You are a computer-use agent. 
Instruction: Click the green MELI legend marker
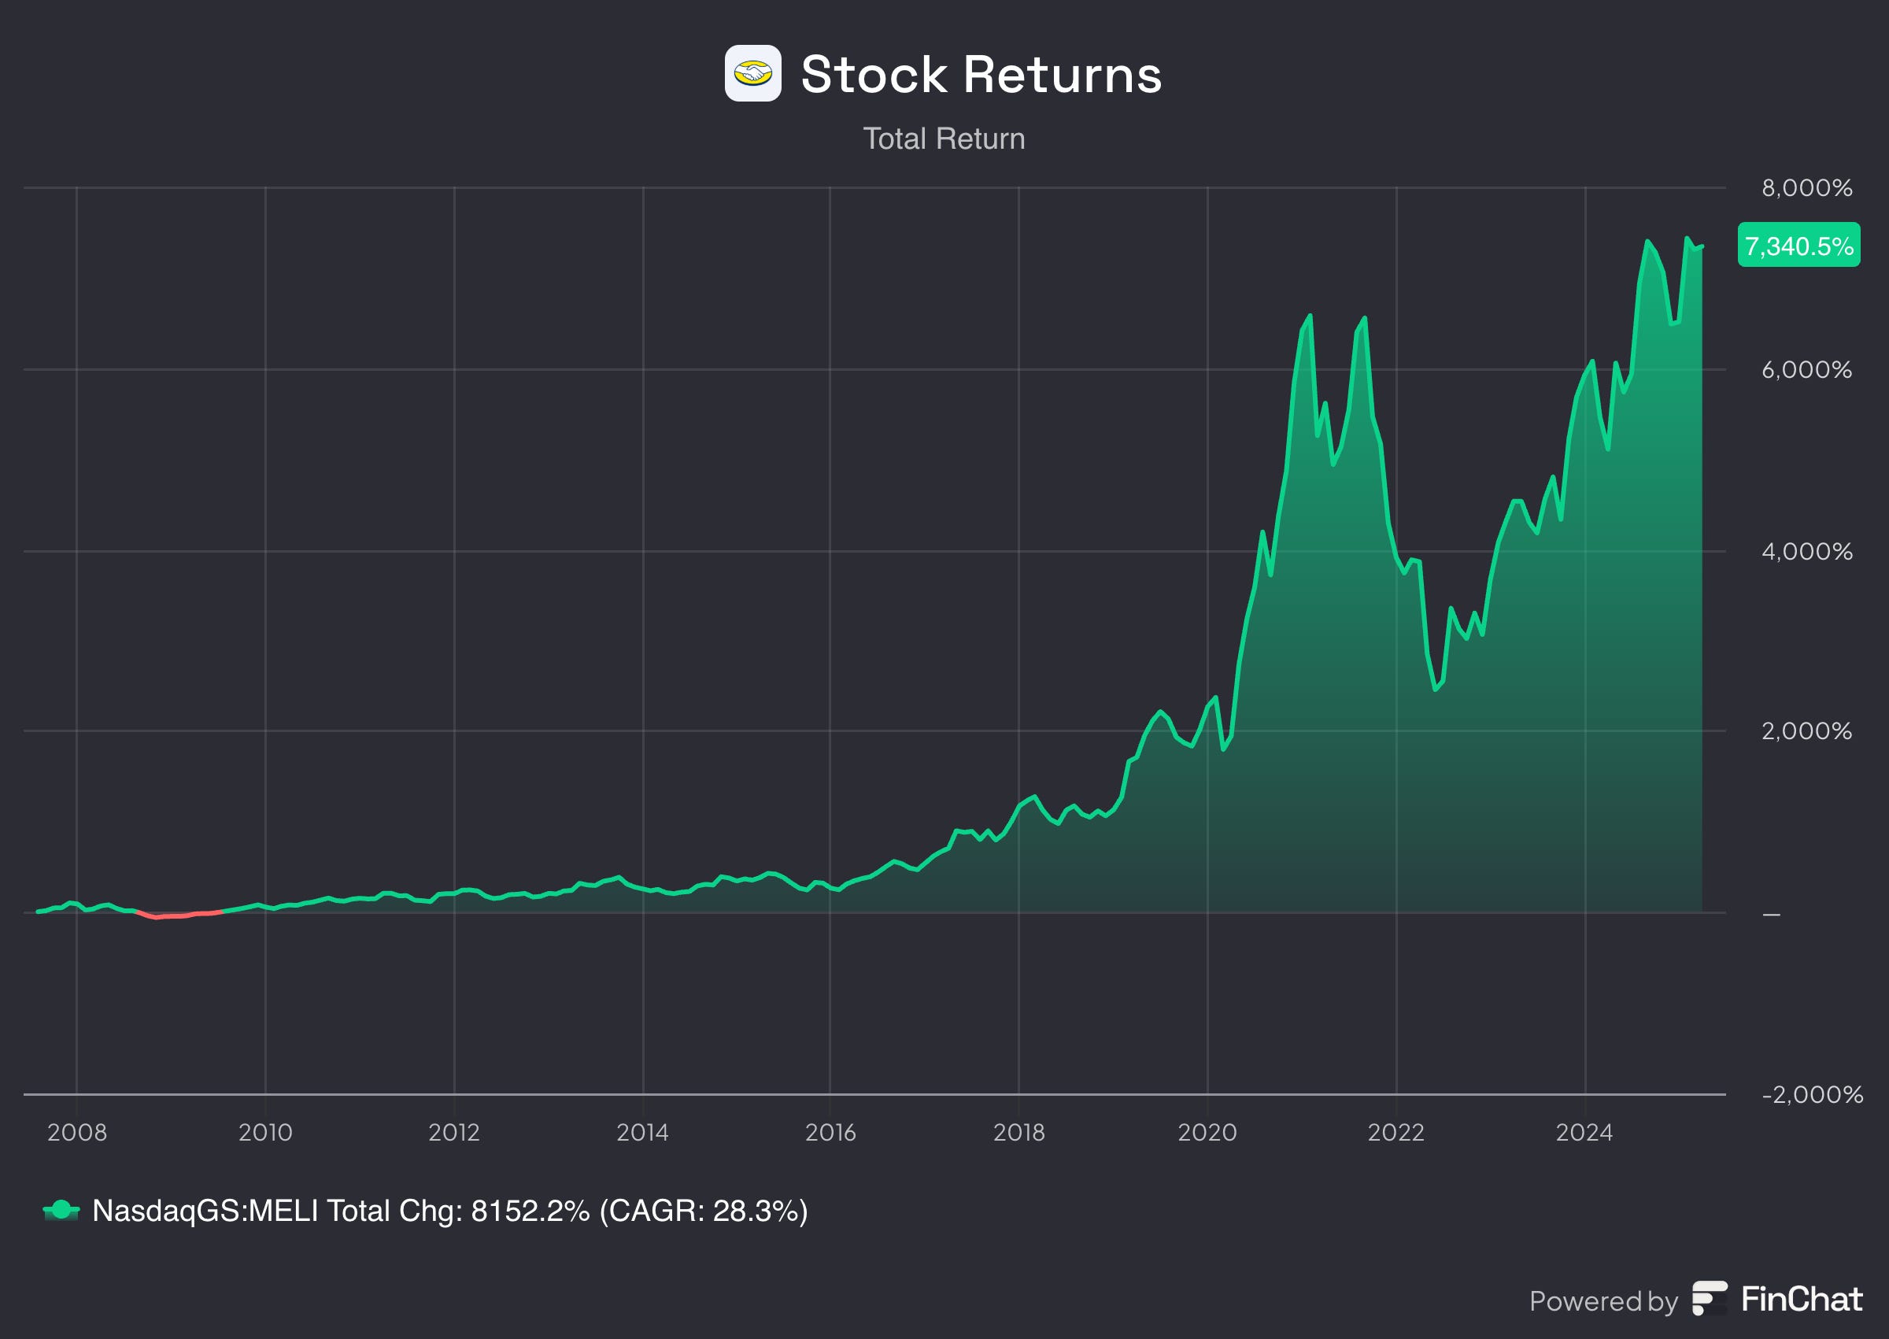click(x=61, y=1211)
